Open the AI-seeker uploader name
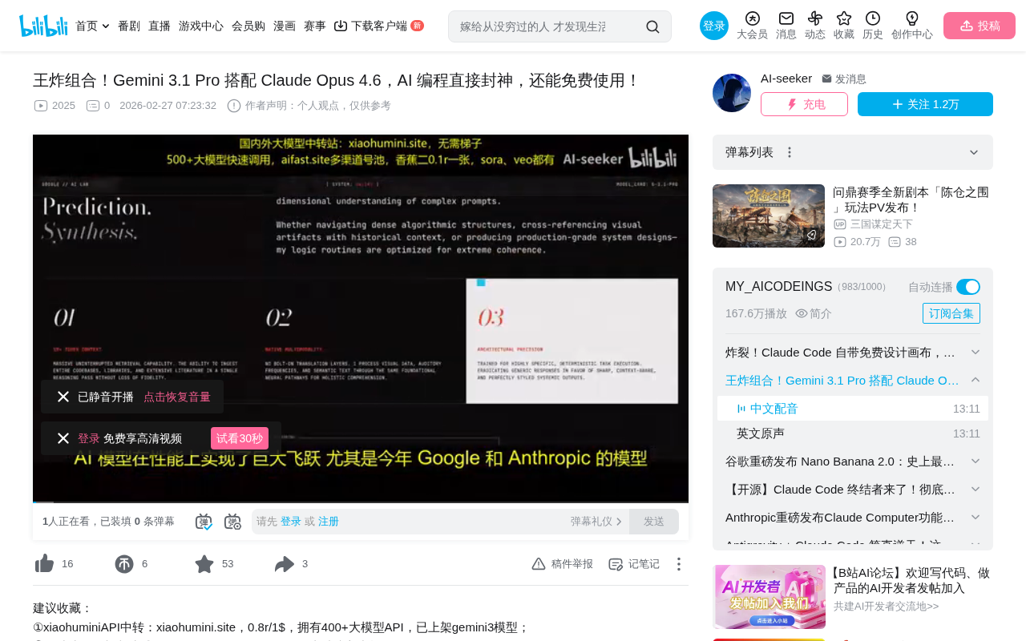The width and height of the screenshot is (1026, 641). click(x=786, y=78)
